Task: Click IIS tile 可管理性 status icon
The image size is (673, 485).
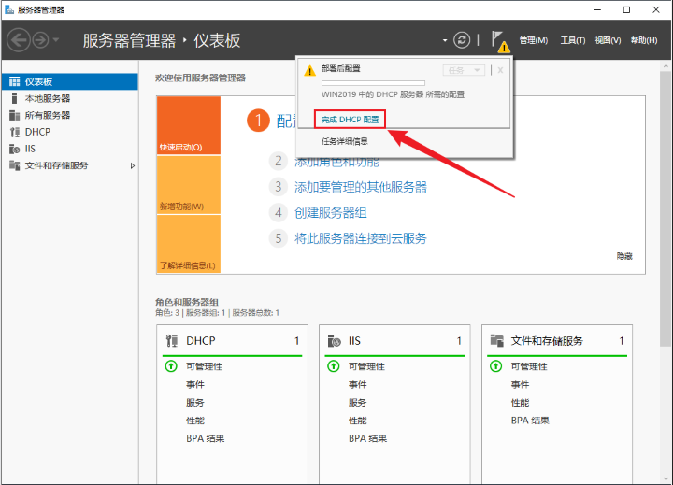Action: pos(334,366)
